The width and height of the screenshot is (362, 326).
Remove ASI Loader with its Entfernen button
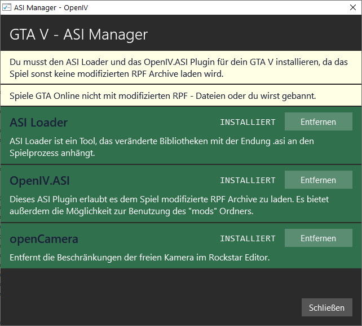[318, 122]
